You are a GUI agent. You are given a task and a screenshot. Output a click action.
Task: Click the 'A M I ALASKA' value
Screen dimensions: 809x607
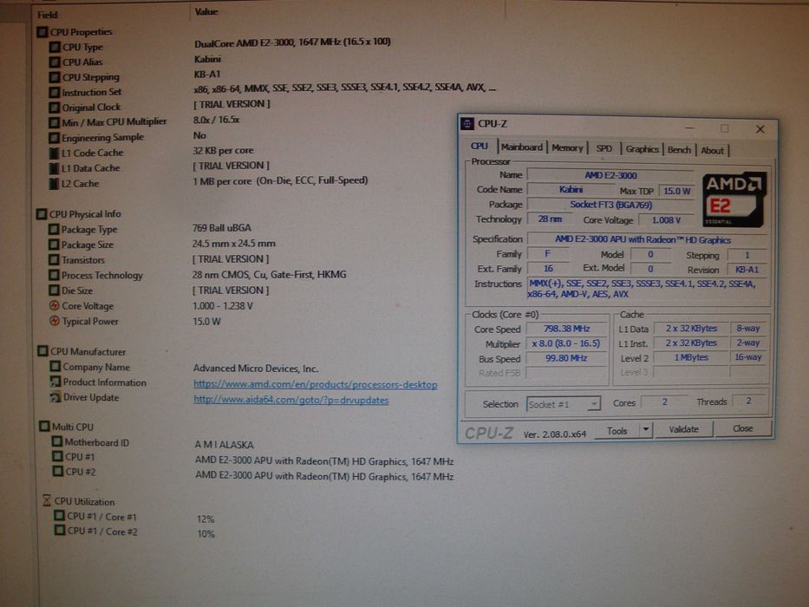(x=225, y=444)
